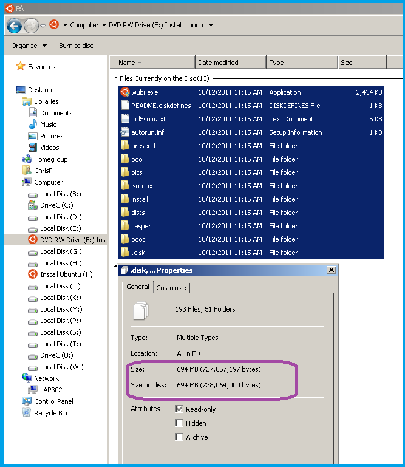Open Local Disk (D:)

click(x=61, y=217)
